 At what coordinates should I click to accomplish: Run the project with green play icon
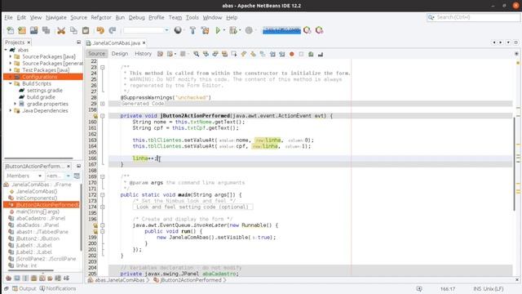[x=218, y=30]
